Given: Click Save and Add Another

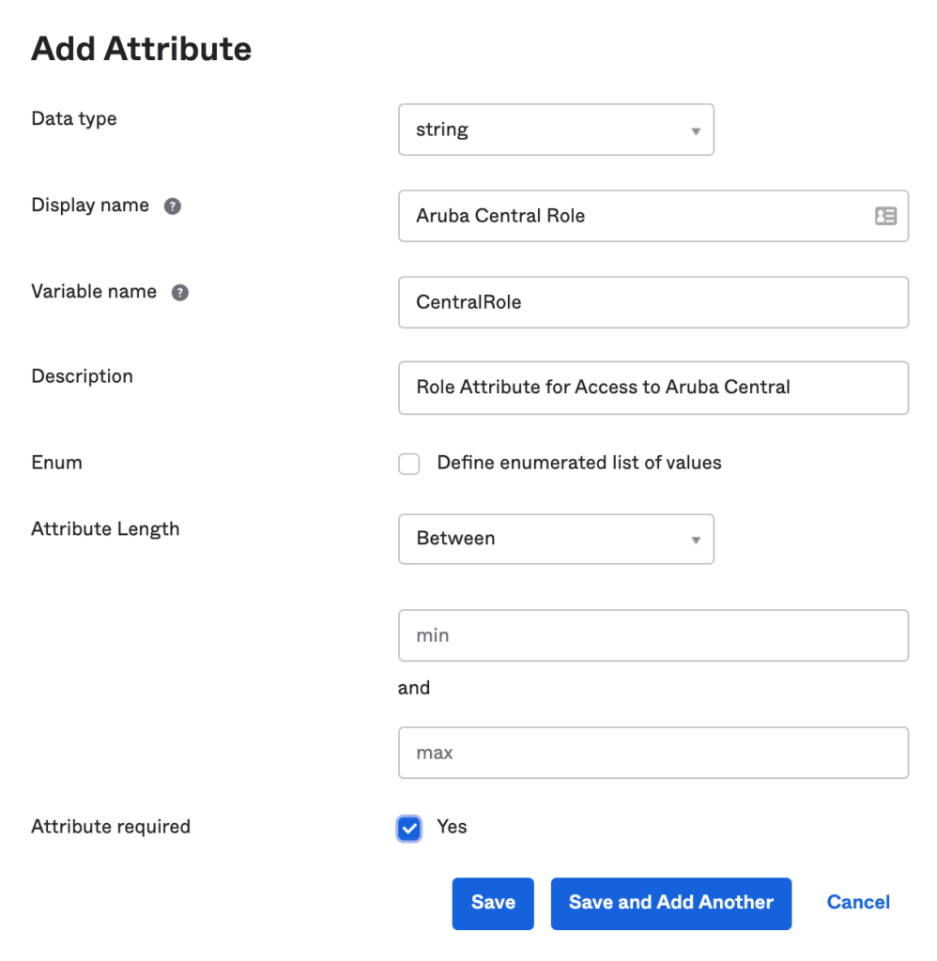Looking at the screenshot, I should [x=670, y=903].
